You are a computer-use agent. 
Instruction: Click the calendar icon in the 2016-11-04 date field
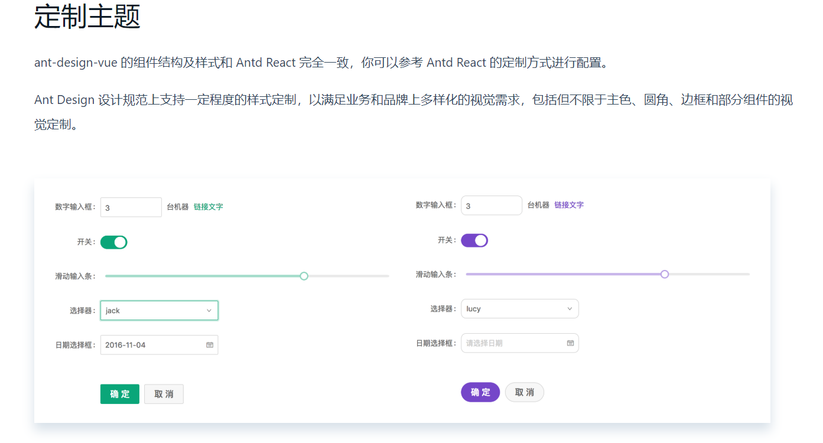(210, 345)
